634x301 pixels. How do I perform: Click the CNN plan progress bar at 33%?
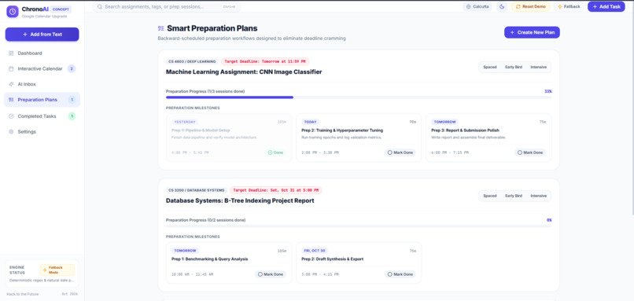pos(359,97)
